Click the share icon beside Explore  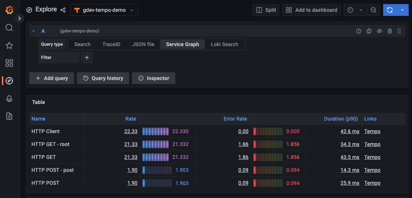tap(63, 10)
